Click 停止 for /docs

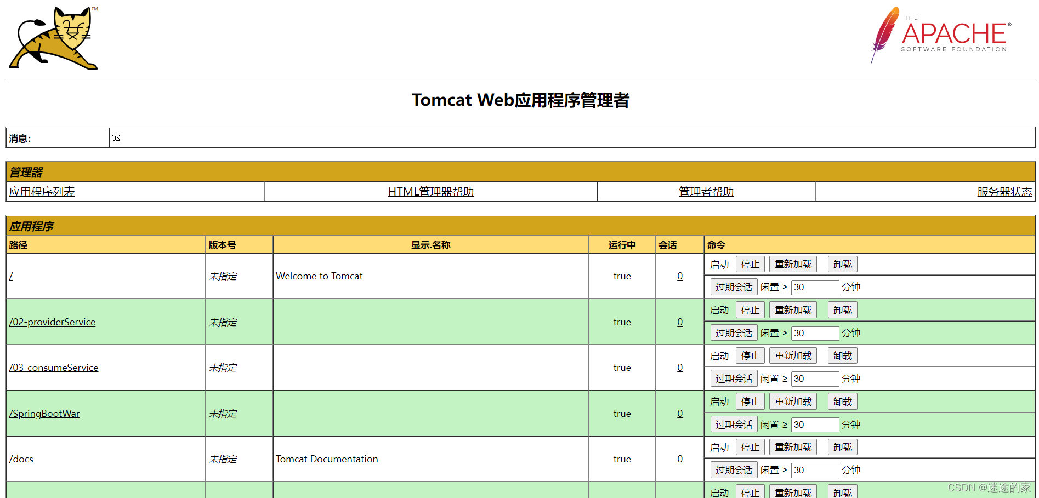point(750,447)
